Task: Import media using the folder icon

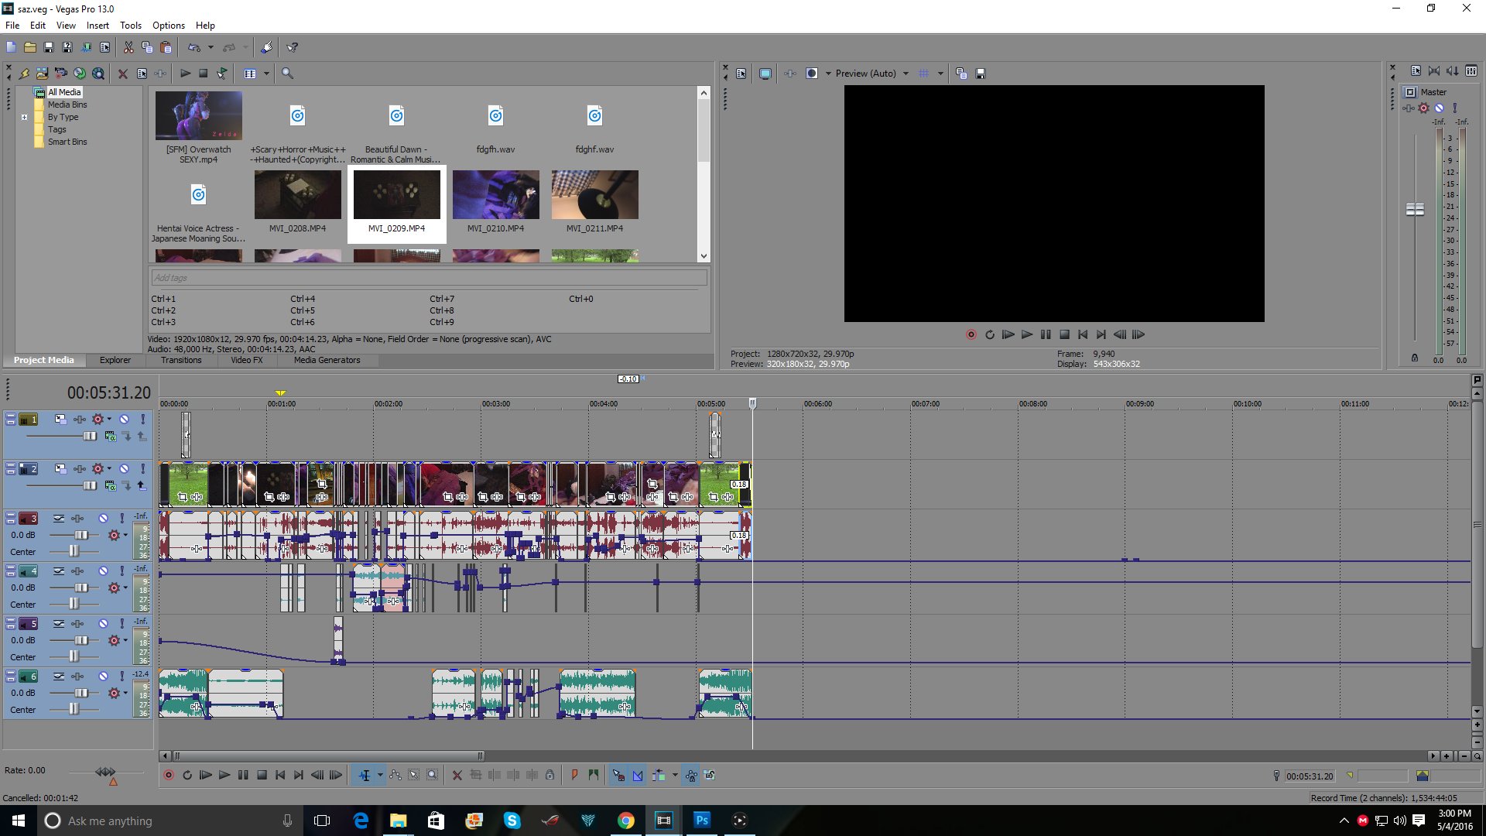Action: (x=41, y=74)
